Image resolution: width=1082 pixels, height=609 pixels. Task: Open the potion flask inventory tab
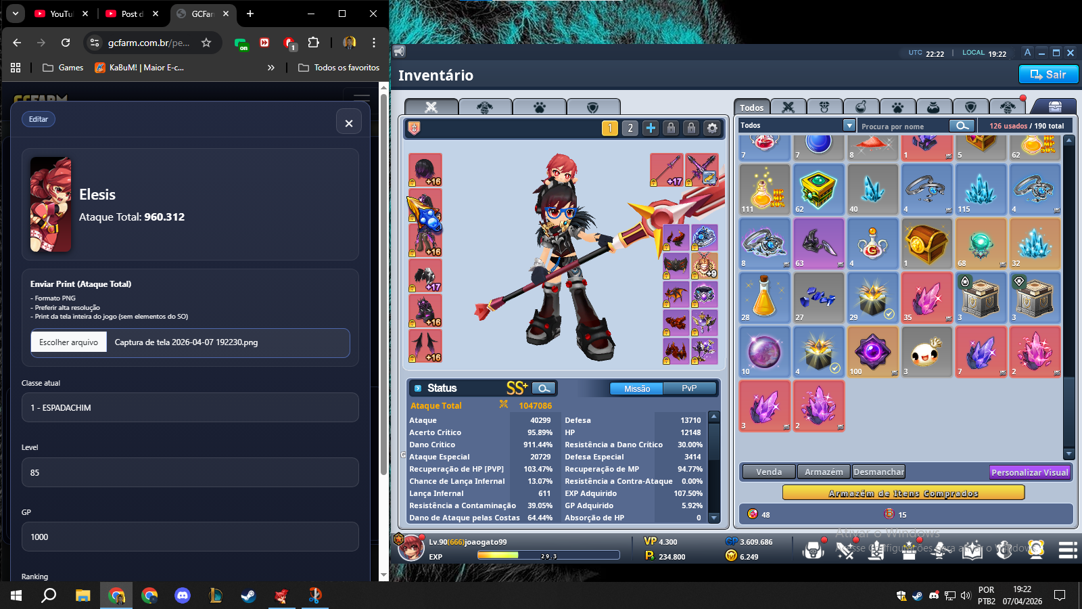[861, 107]
